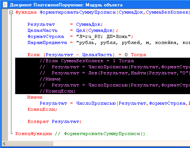Click the horizontal scrollbar left arrow
Screen dimensions: 190x148
click(x=4, y=144)
